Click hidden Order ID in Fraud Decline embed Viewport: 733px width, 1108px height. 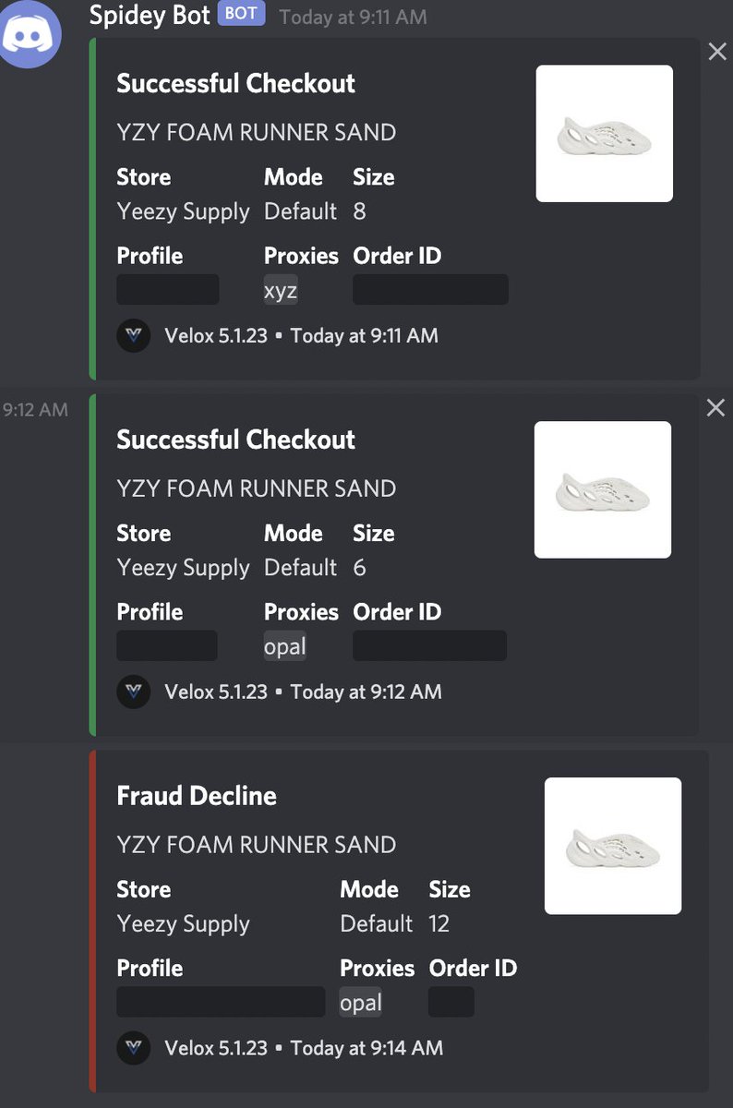coord(451,1002)
